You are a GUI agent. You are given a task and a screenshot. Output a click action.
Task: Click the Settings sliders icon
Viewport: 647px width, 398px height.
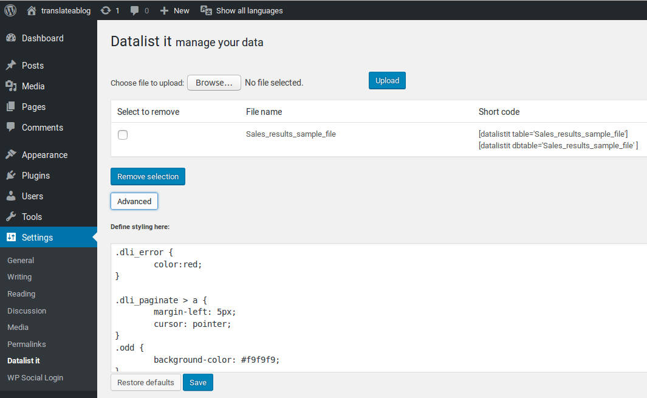[11, 237]
